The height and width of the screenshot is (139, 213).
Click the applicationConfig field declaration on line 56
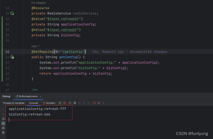78,24
